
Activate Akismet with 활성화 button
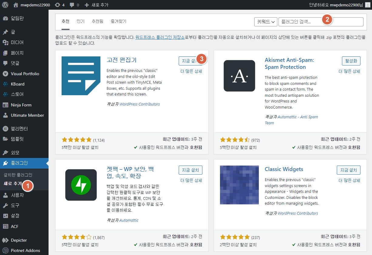coord(351,61)
